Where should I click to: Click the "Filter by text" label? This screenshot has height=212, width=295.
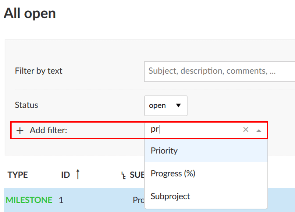tap(38, 71)
